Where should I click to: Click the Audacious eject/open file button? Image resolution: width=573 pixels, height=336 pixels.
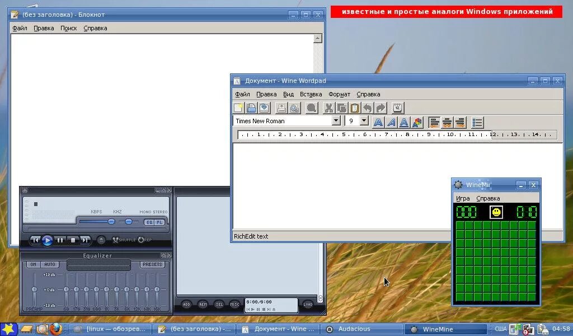[x=101, y=240]
